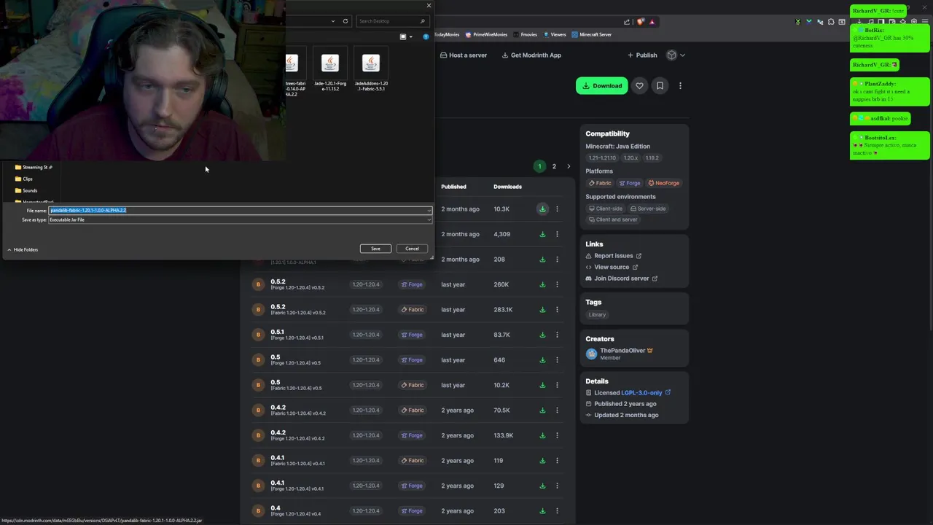Click the green Download button
Screen dimensions: 933x525
tap(602, 86)
